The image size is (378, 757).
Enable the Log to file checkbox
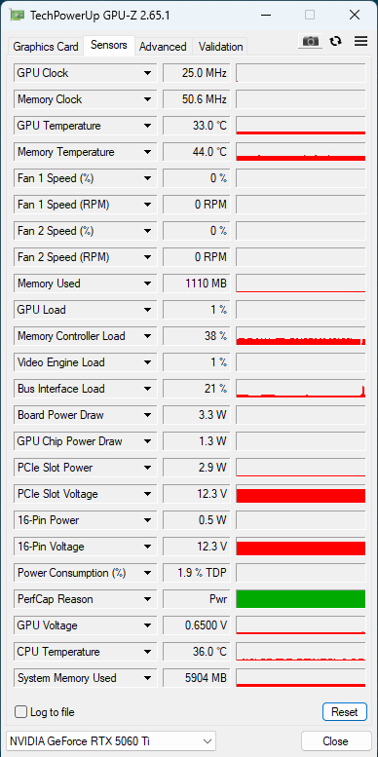(20, 712)
